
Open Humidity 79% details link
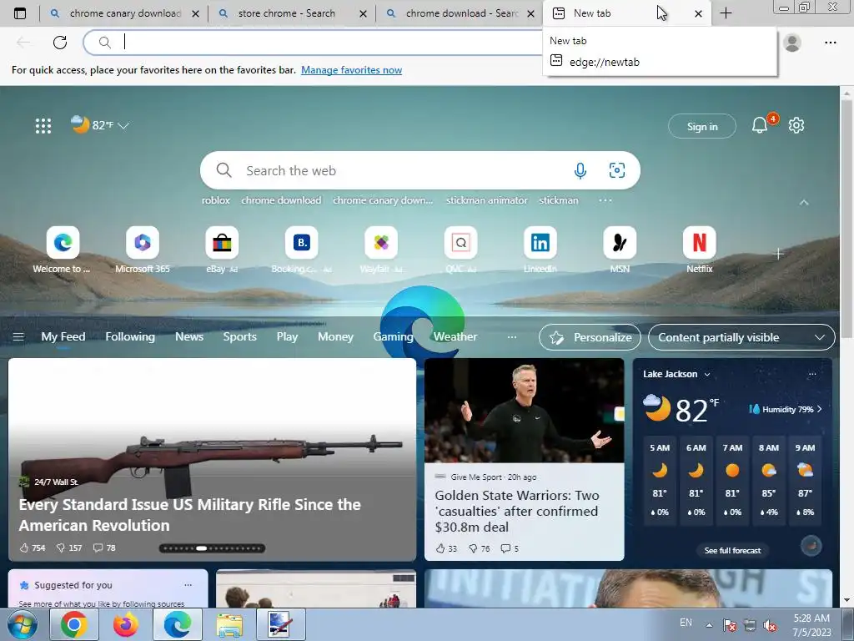[x=786, y=409]
